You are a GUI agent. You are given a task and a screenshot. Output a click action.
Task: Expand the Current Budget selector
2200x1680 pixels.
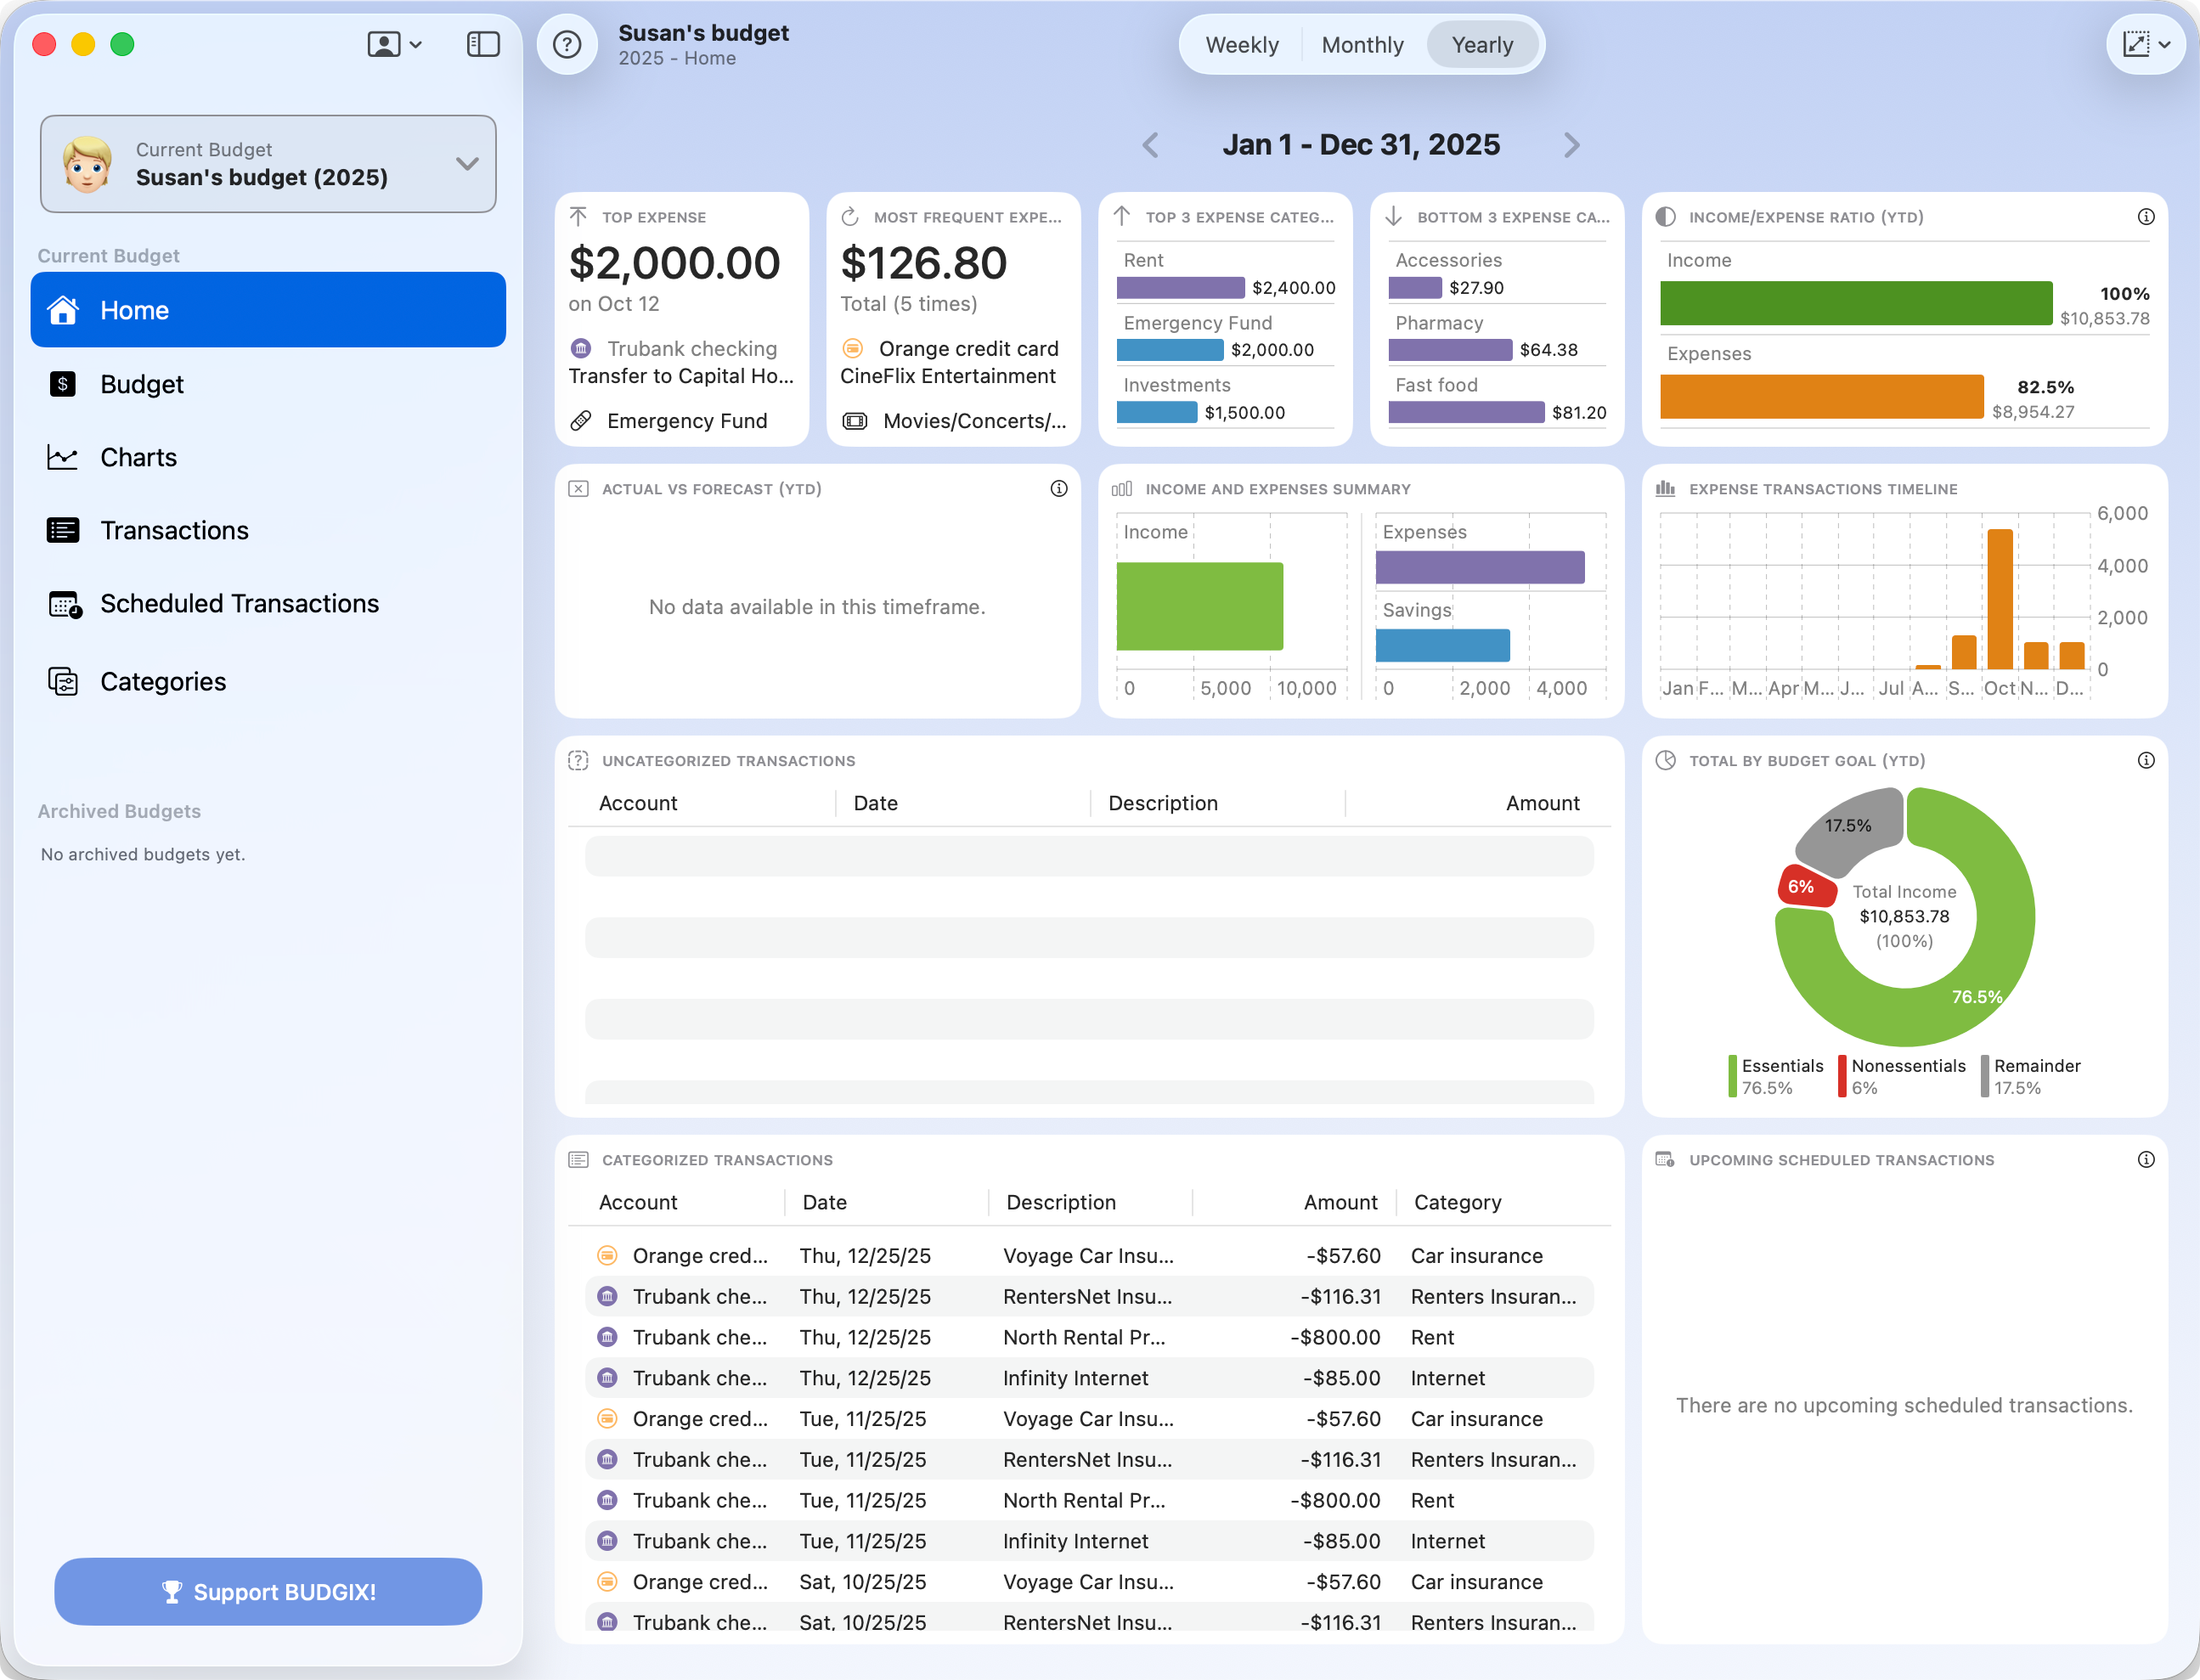466,164
